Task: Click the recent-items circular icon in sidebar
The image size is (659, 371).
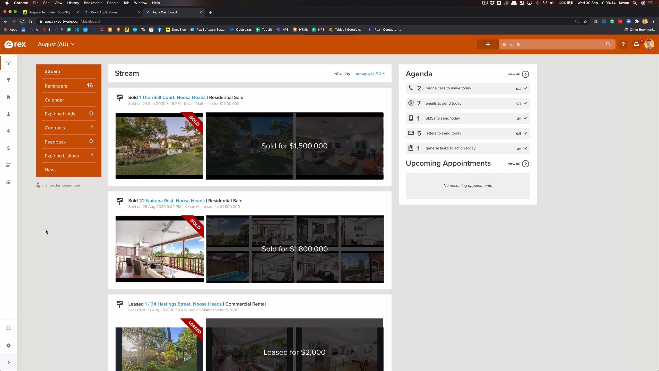Action: [8, 328]
